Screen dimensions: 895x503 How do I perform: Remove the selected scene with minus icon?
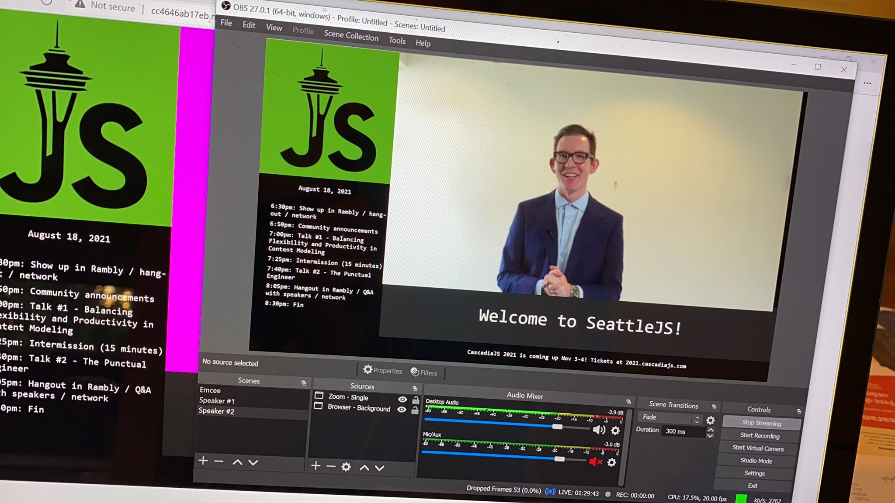(x=219, y=462)
